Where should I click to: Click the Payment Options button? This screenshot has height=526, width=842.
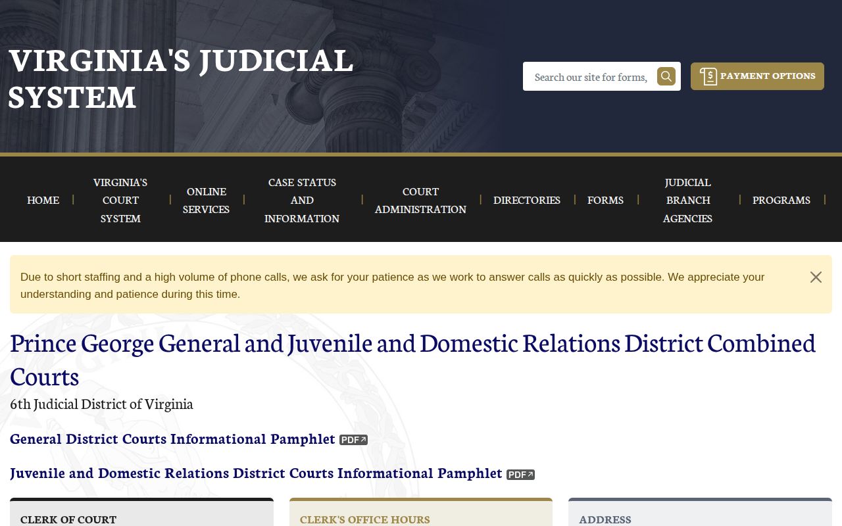click(x=757, y=76)
